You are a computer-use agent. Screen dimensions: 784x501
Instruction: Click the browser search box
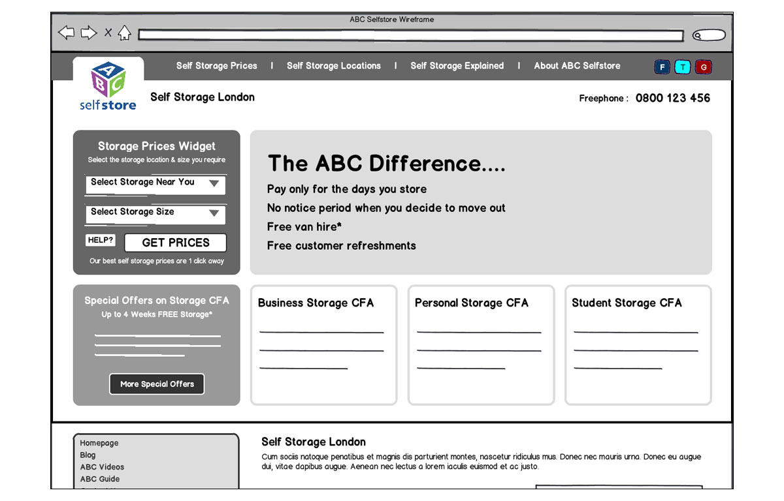click(709, 36)
